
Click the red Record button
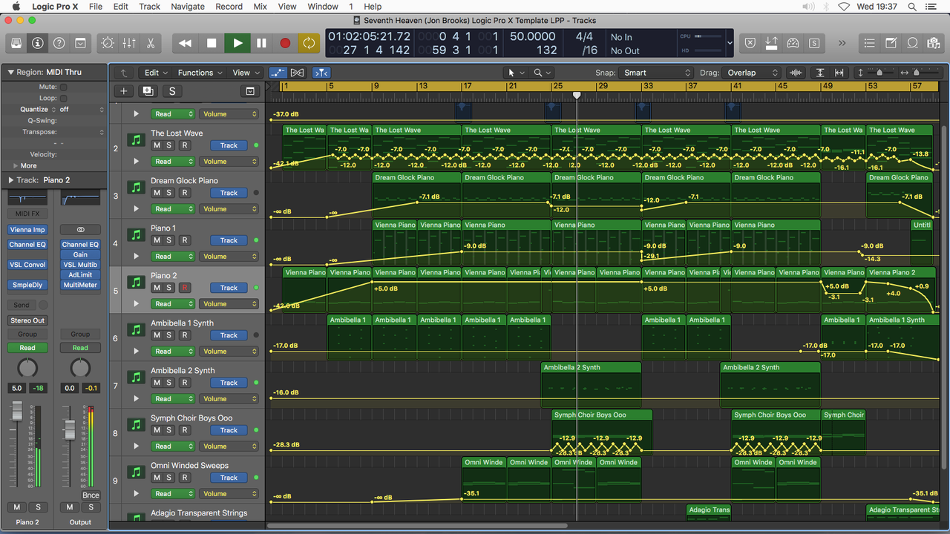click(285, 43)
